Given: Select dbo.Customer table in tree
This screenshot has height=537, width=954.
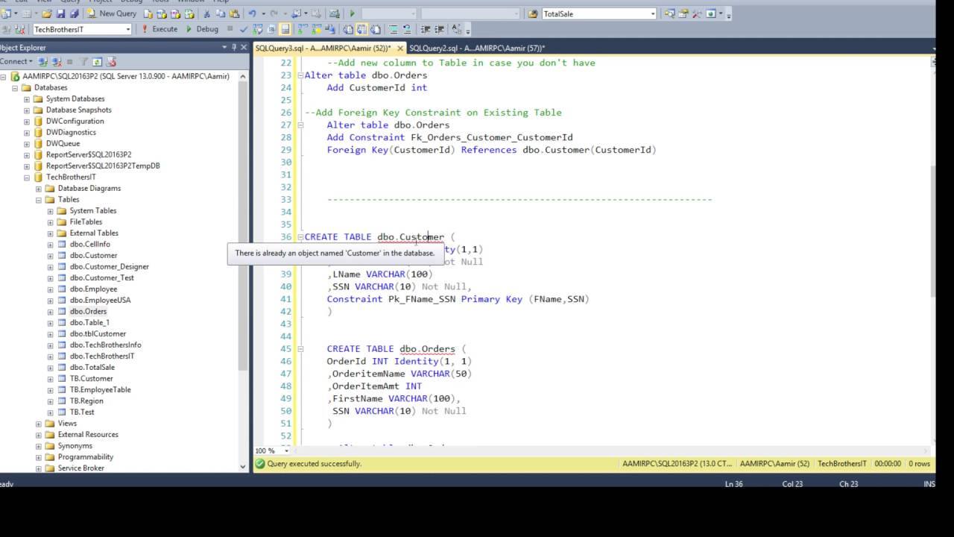Looking at the screenshot, I should pos(93,255).
